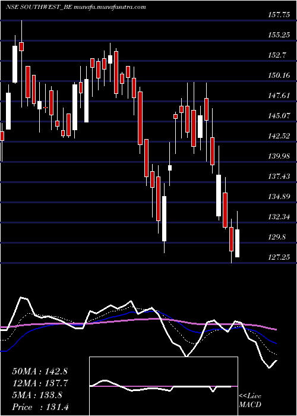Click the 142.52 price axis label

(279, 136)
